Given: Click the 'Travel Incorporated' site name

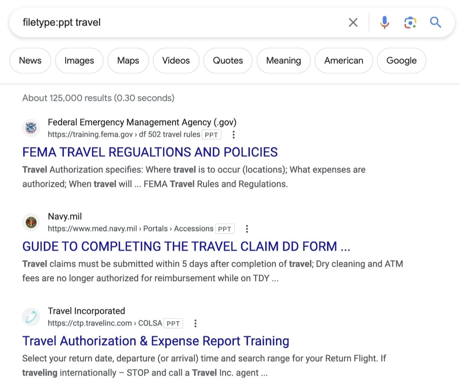Looking at the screenshot, I should (x=86, y=311).
